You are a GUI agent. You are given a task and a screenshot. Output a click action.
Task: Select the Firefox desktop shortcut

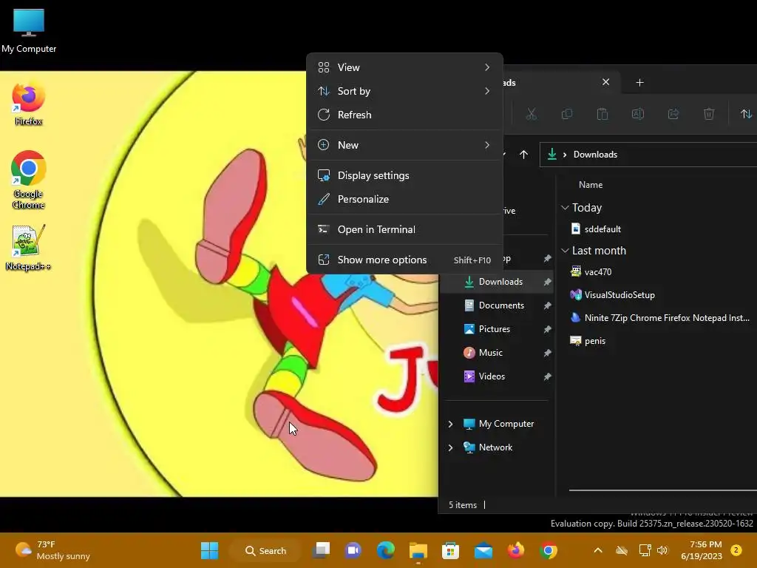[x=29, y=104]
